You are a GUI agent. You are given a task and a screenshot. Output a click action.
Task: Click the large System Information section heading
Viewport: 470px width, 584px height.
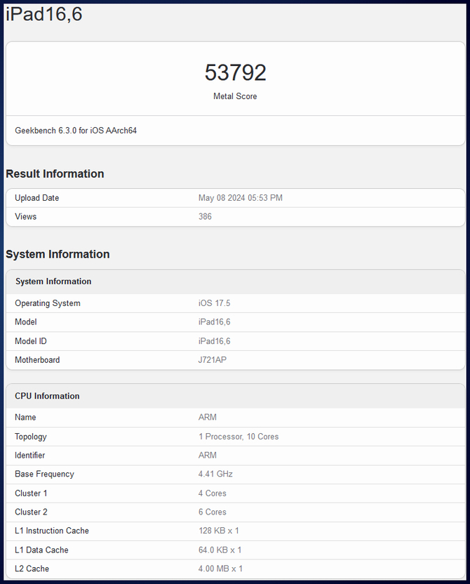[58, 254]
